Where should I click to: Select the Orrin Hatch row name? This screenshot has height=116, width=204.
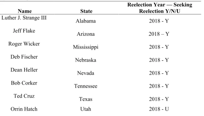[x=24, y=109]
